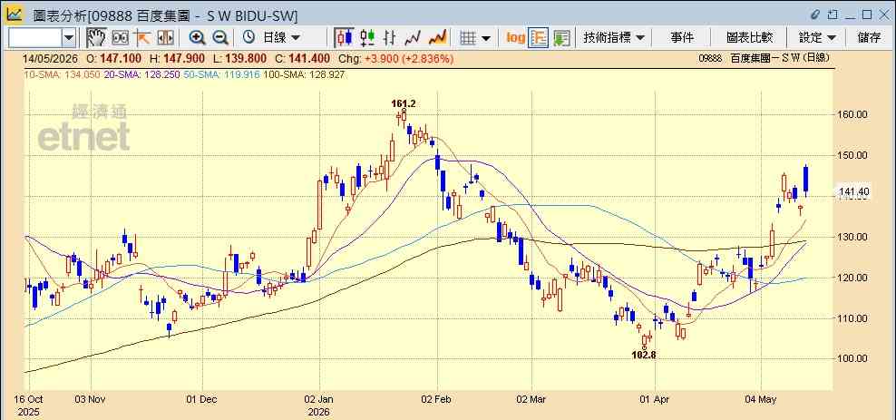Viewport: 896px width, 420px height.
Task: Zoom in on the chart
Action: point(197,38)
